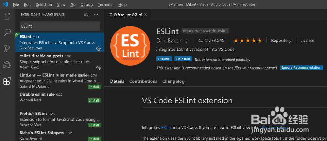The width and height of the screenshot is (327, 141).
Task: Click the extensions search box containing ESLint
Action: [60, 26]
